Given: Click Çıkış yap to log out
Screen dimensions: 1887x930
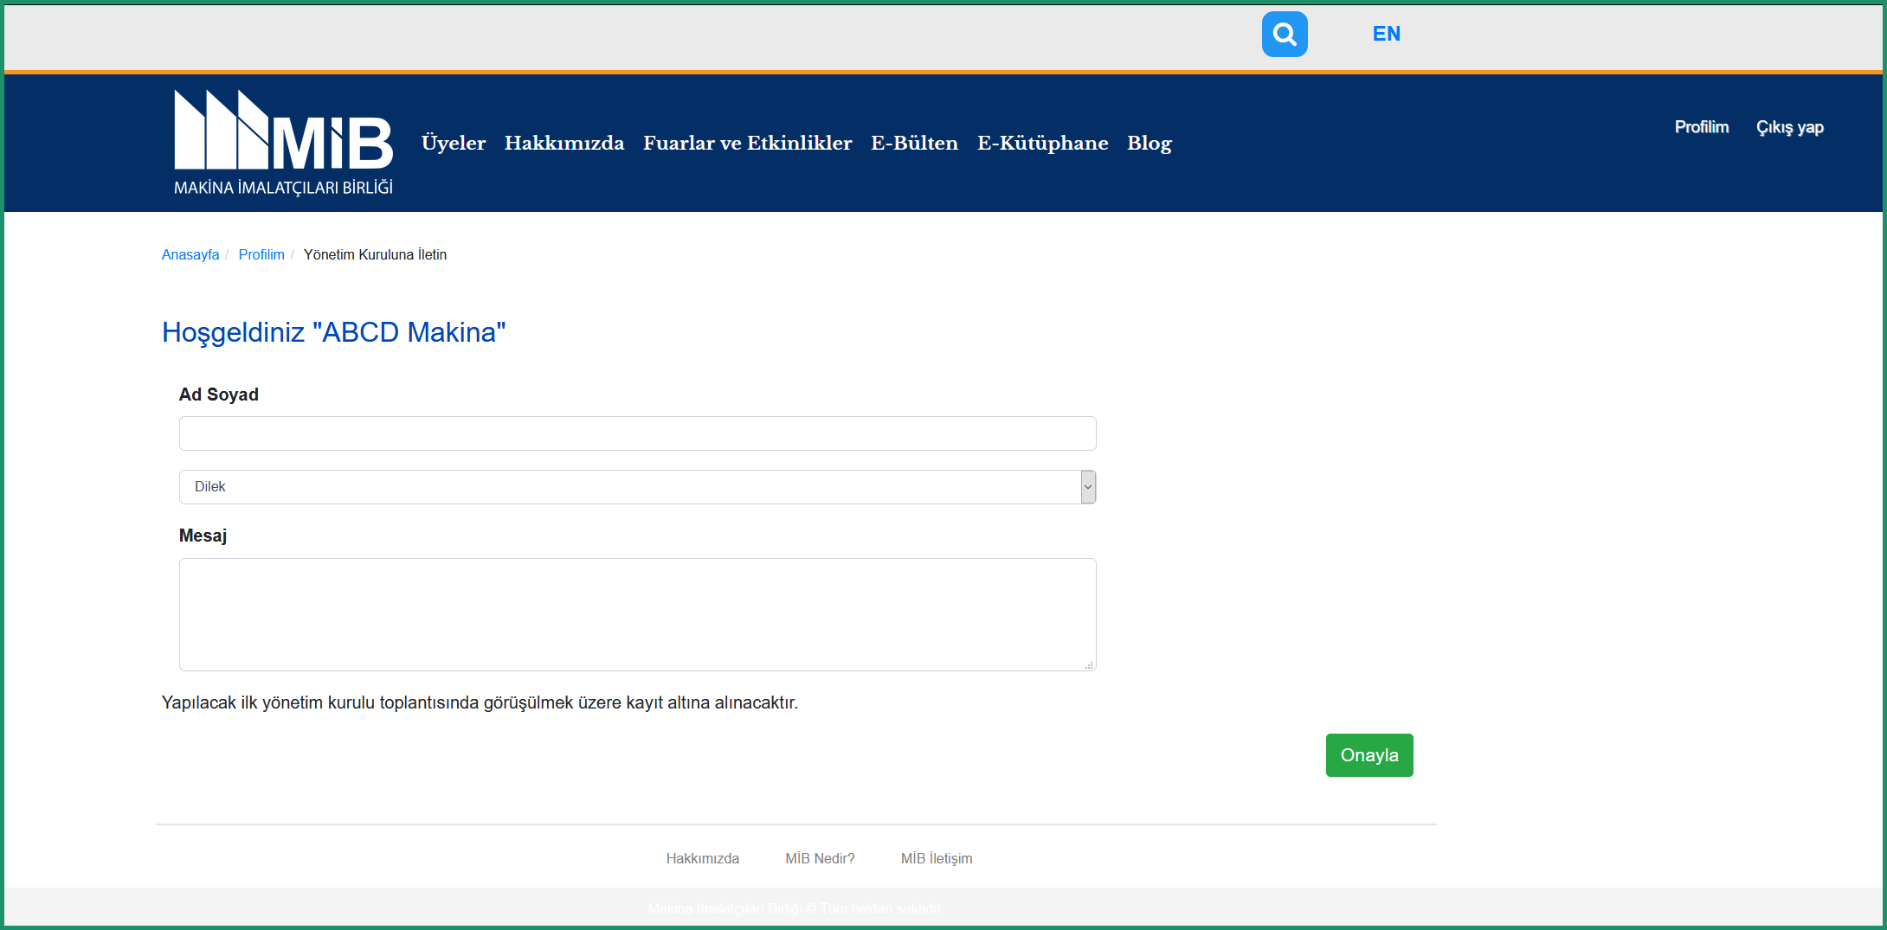Looking at the screenshot, I should click(x=1789, y=127).
